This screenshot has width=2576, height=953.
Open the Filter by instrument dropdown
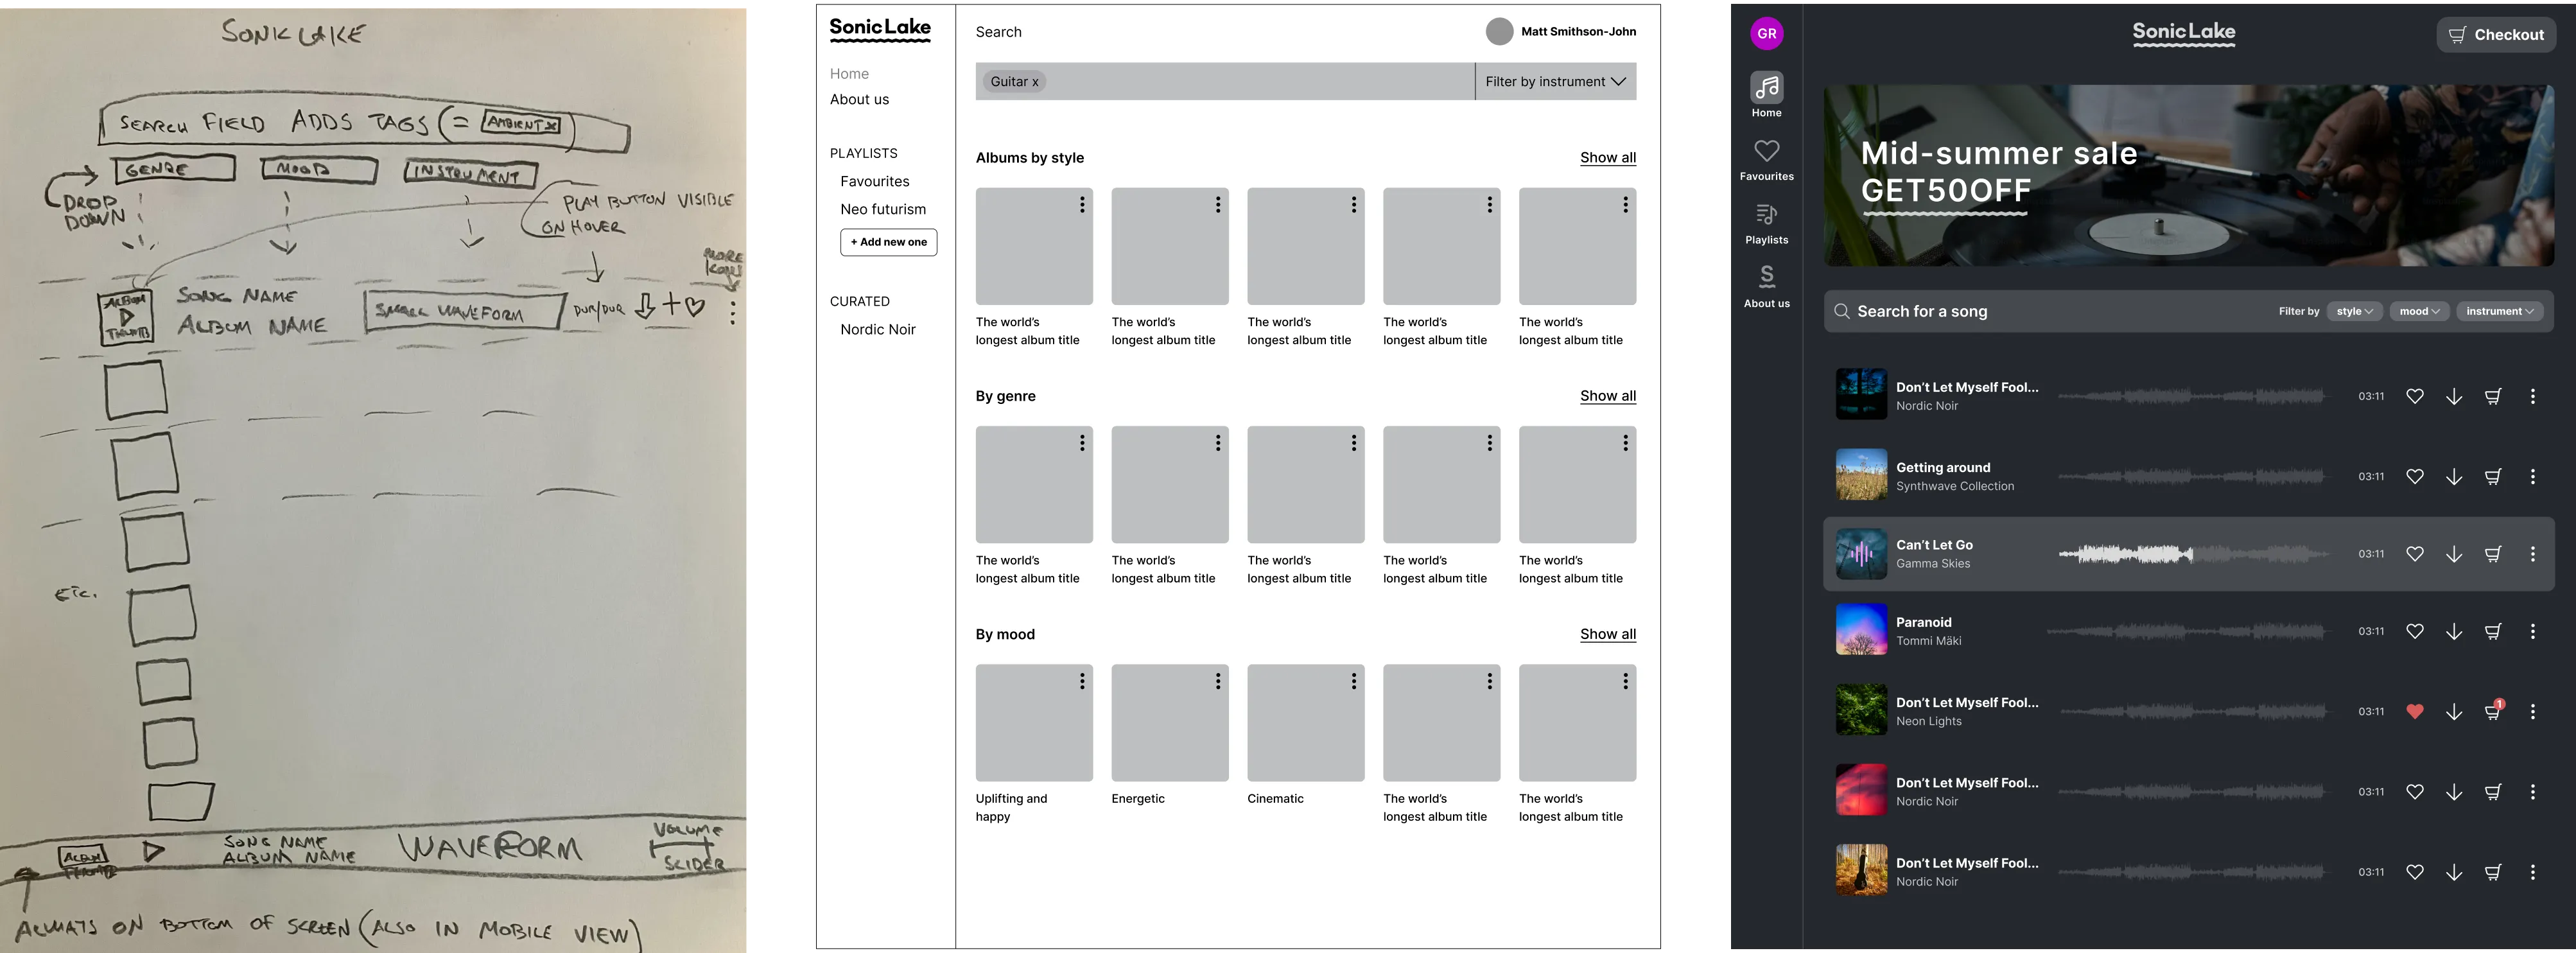[1555, 82]
